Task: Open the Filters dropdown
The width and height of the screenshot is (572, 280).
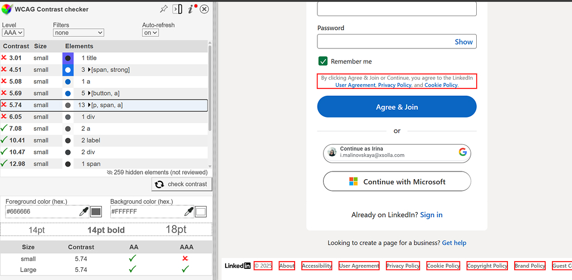Action: (78, 33)
